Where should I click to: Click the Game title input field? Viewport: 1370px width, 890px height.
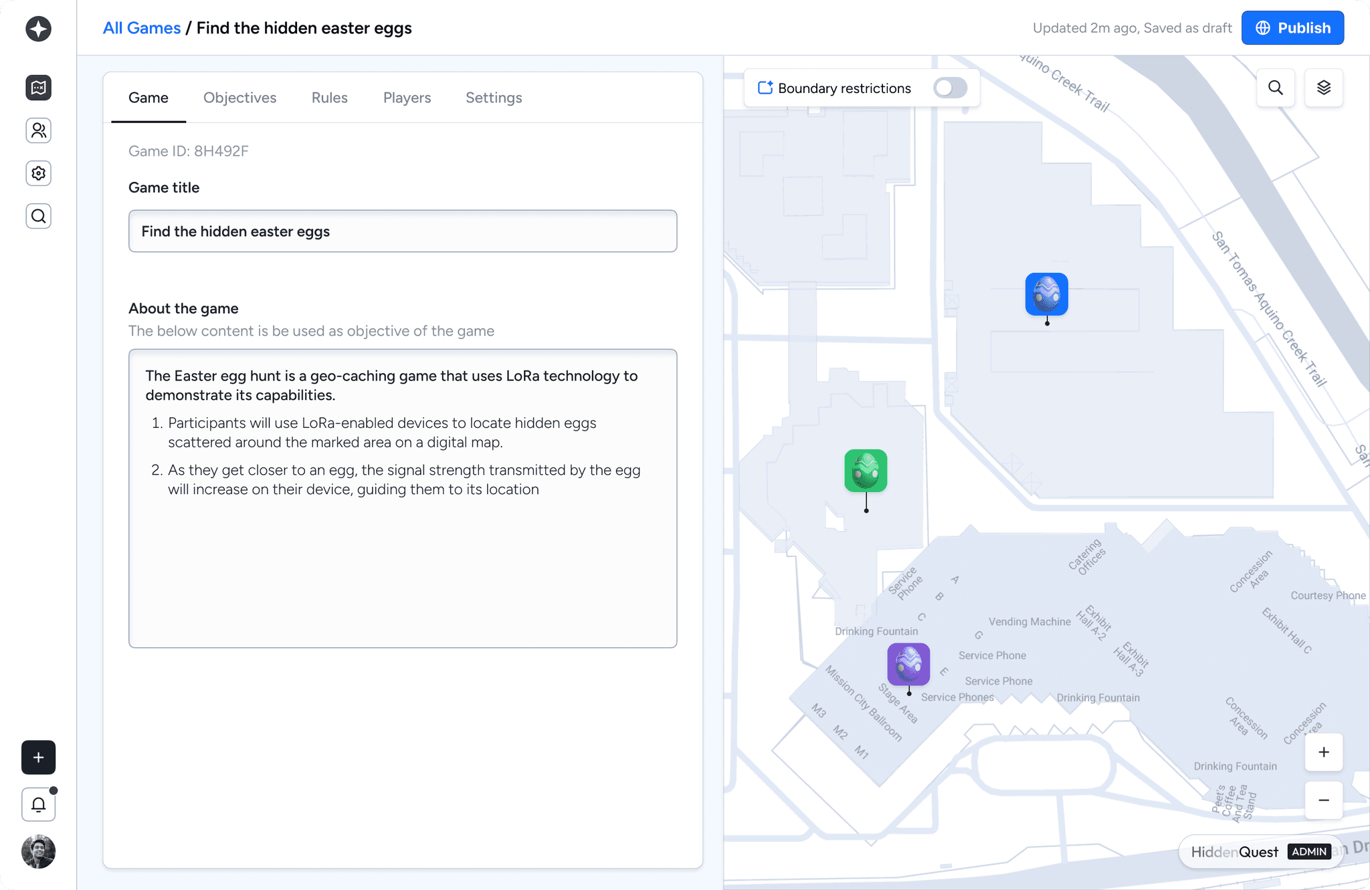tap(402, 231)
